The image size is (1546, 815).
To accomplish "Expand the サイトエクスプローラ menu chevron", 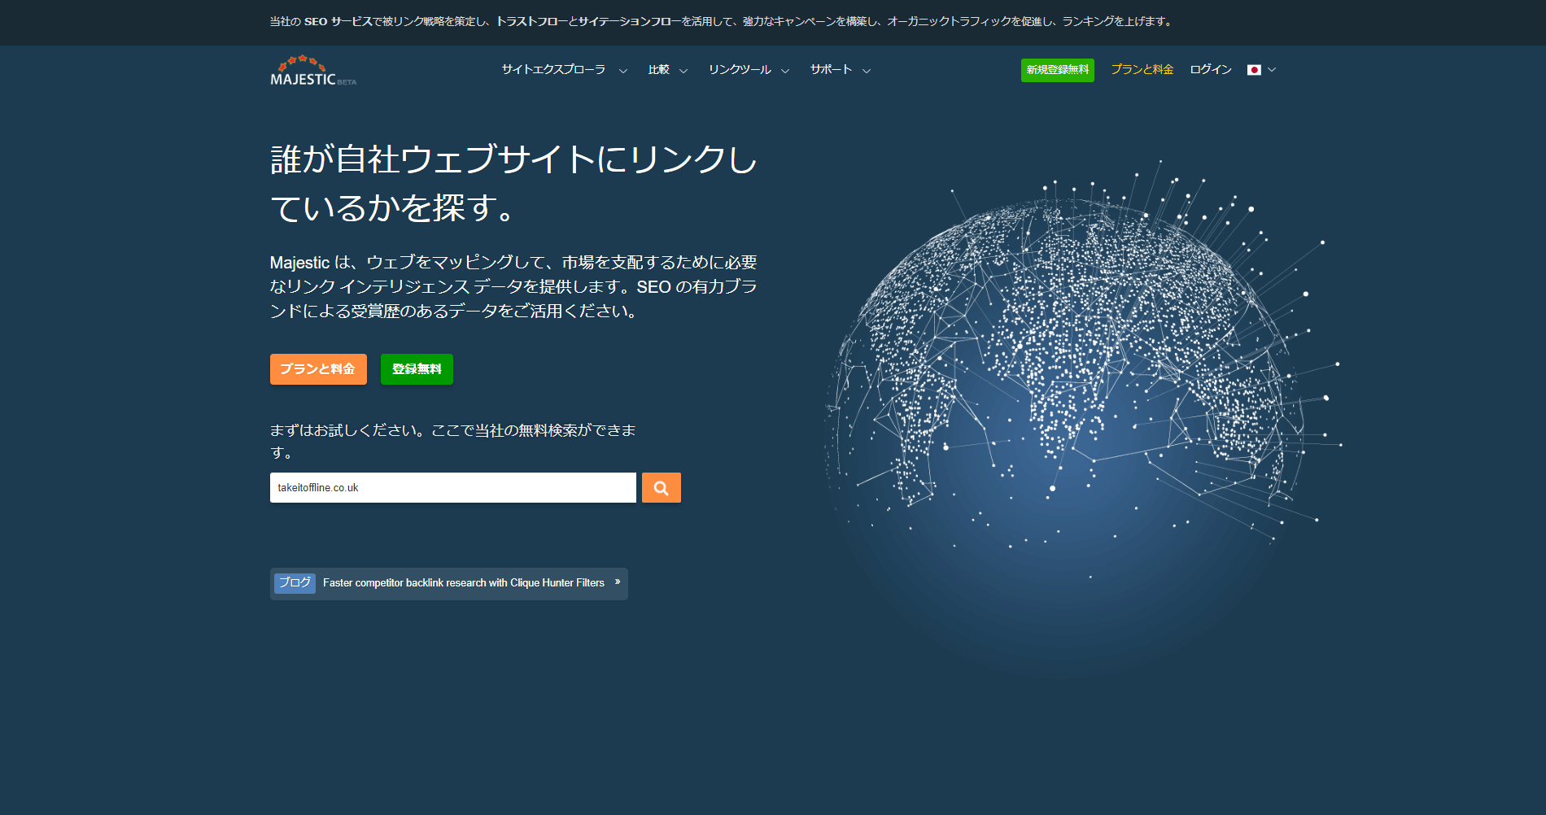I will 623,71.
